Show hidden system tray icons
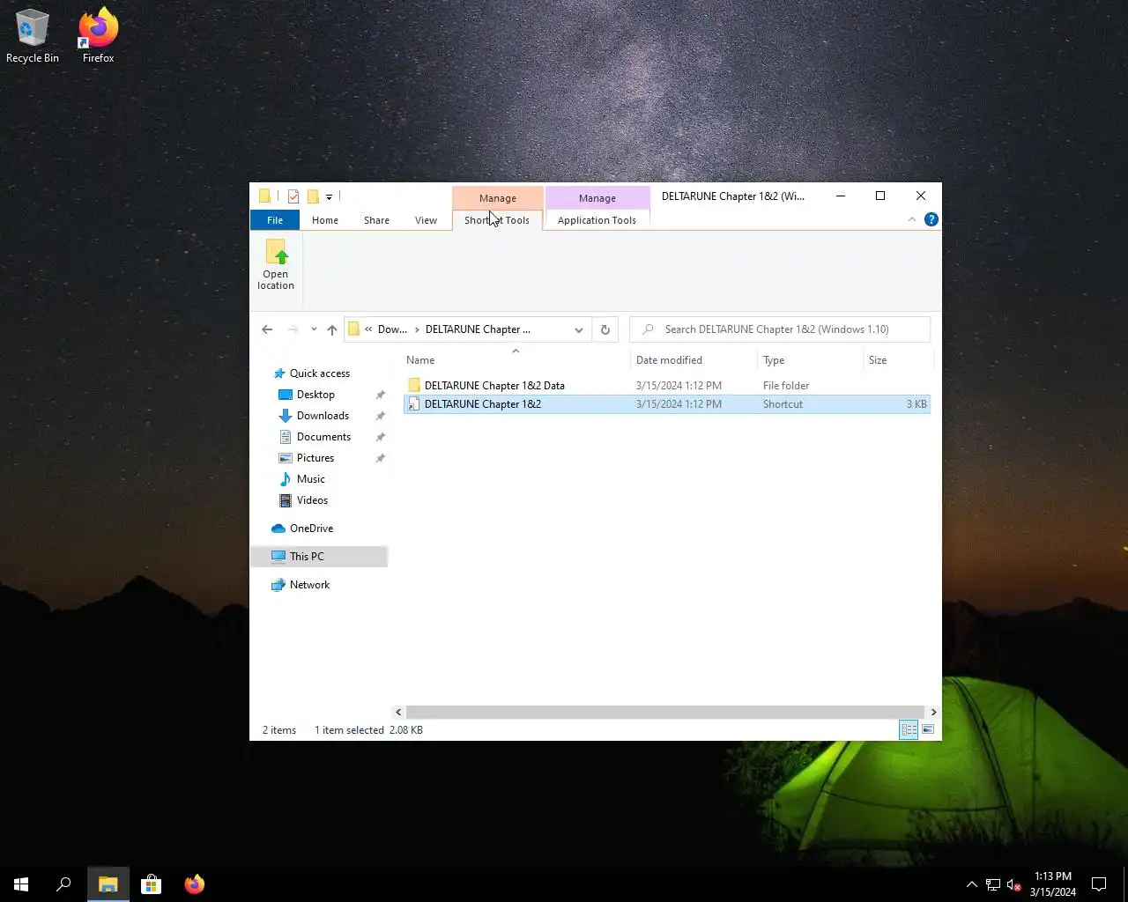This screenshot has height=902, width=1128. tap(972, 884)
